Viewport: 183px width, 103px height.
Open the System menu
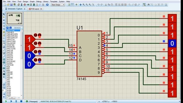pos(62,1)
